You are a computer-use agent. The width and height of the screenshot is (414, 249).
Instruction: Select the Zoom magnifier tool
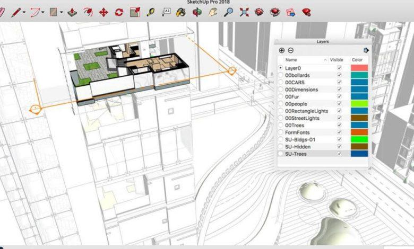(228, 12)
